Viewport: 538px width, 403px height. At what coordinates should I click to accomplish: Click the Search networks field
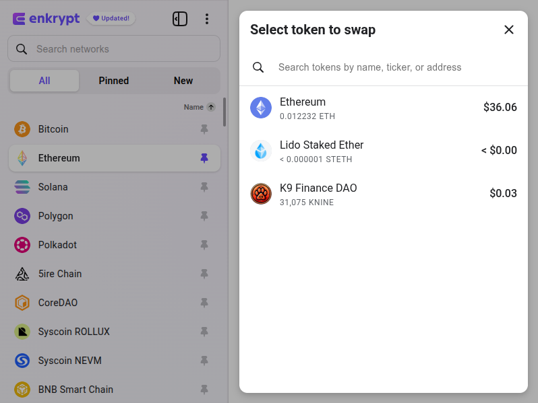click(x=114, y=48)
